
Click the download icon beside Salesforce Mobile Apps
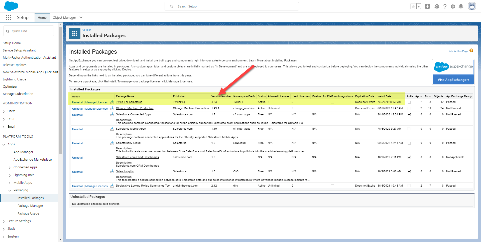coord(112,129)
